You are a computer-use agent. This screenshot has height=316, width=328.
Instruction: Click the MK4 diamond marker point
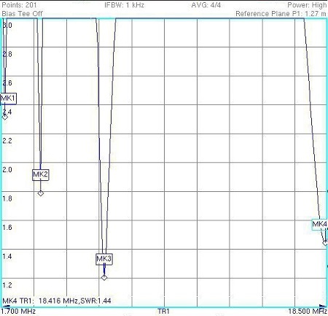click(x=325, y=243)
